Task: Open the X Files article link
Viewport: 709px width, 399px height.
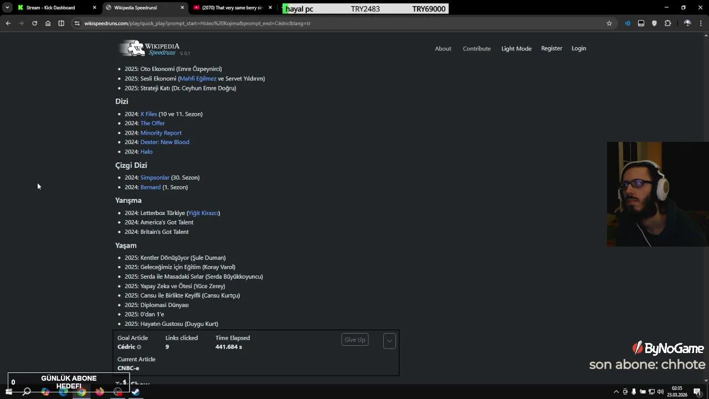Action: [148, 114]
